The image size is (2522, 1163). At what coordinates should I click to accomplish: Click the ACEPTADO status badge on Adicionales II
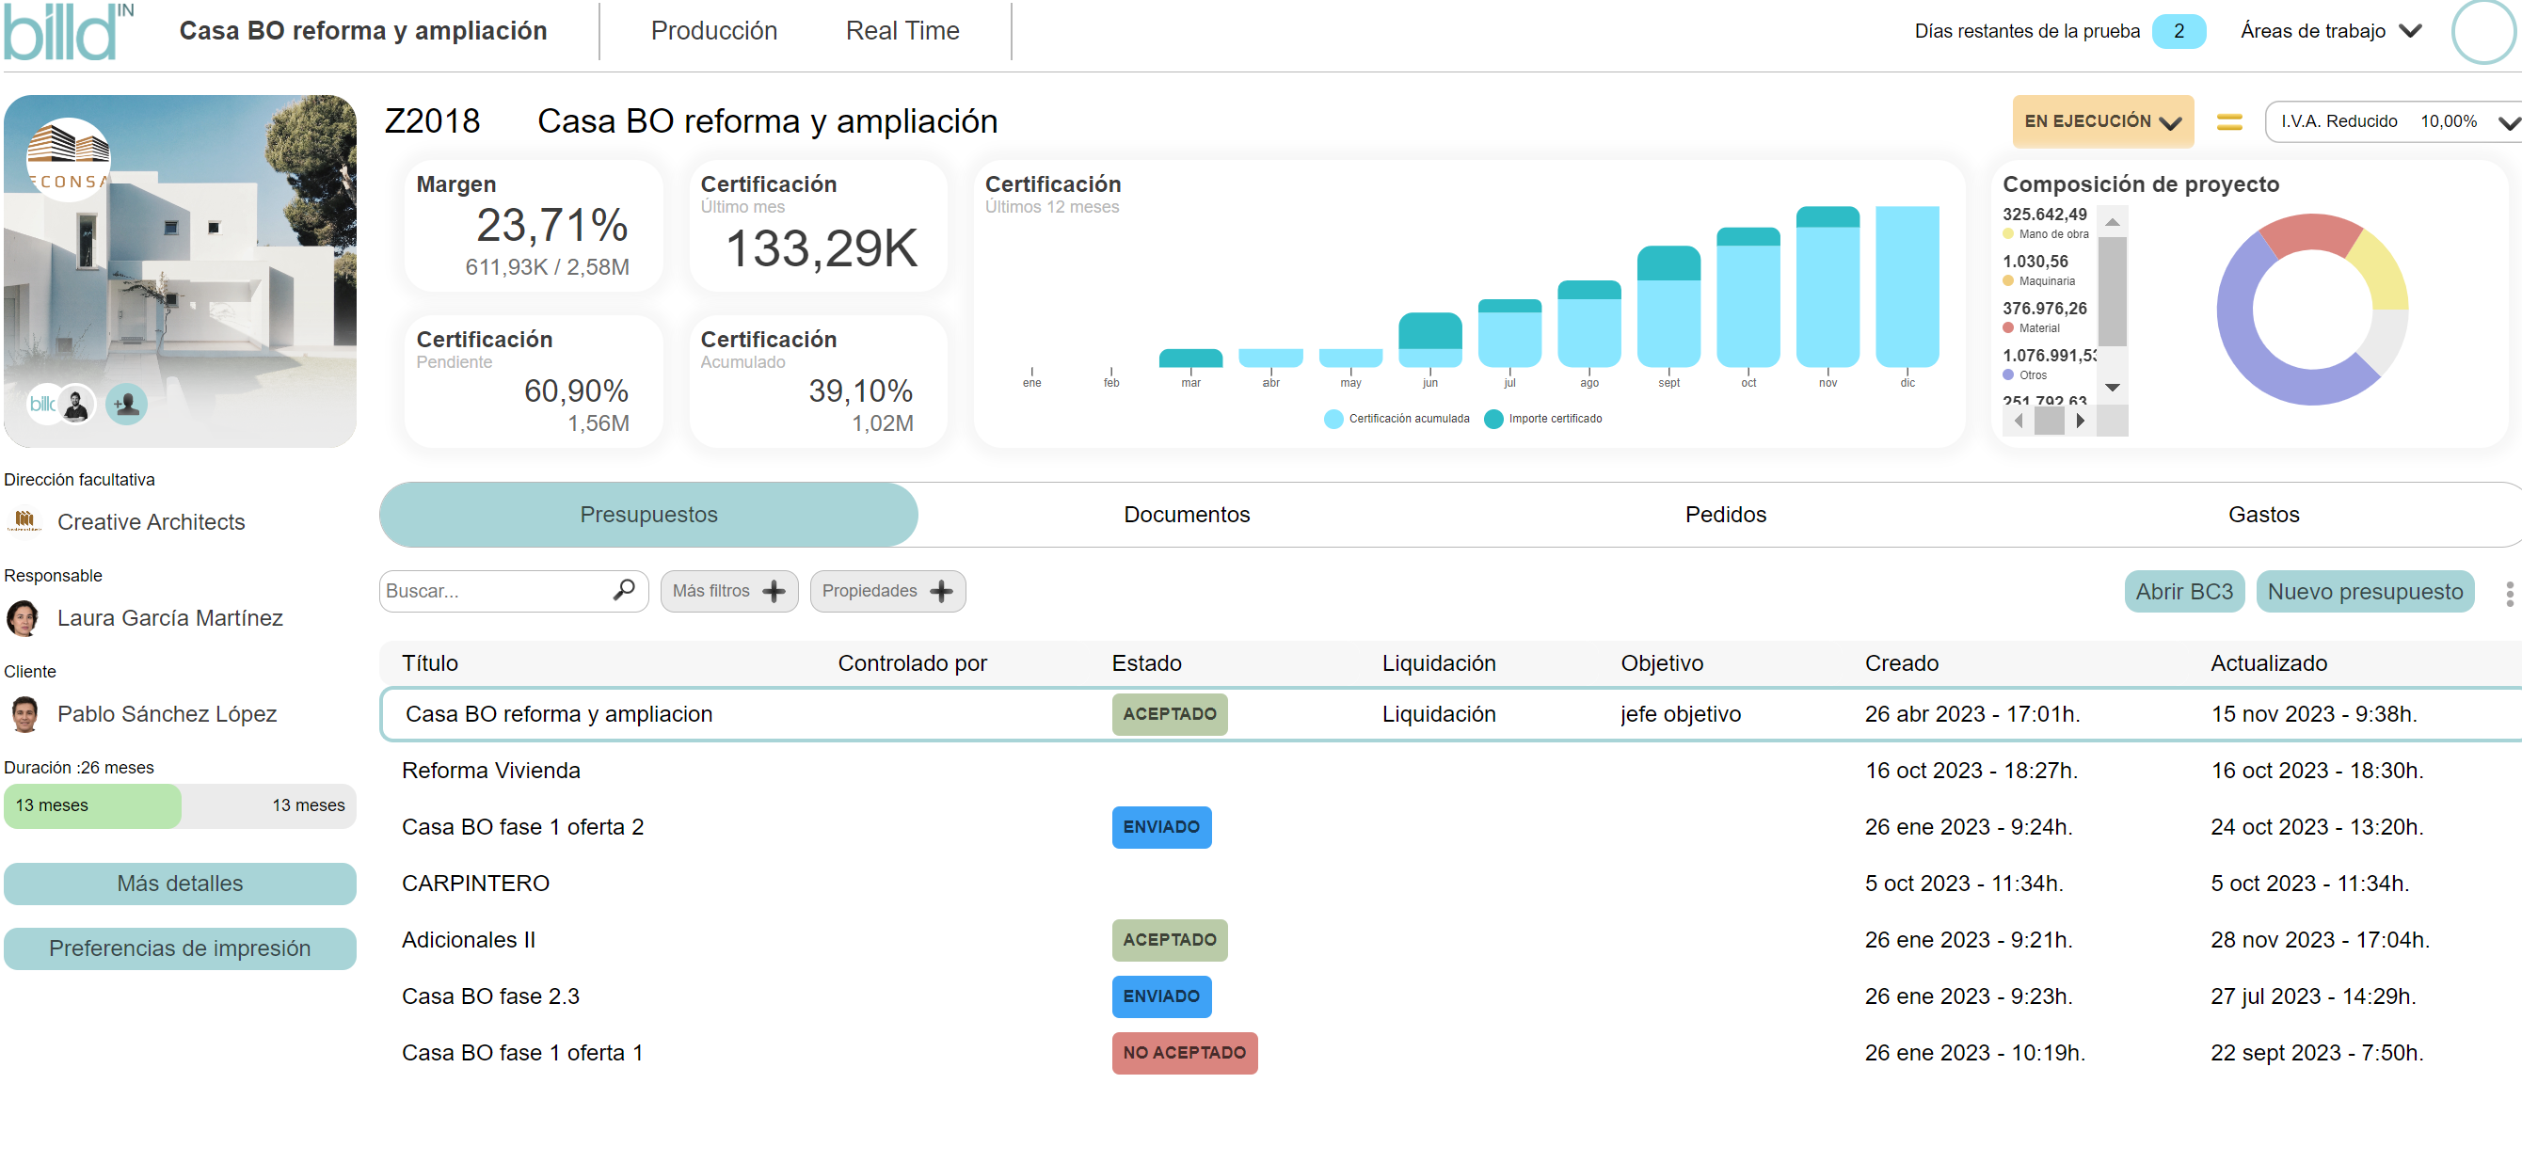1168,940
